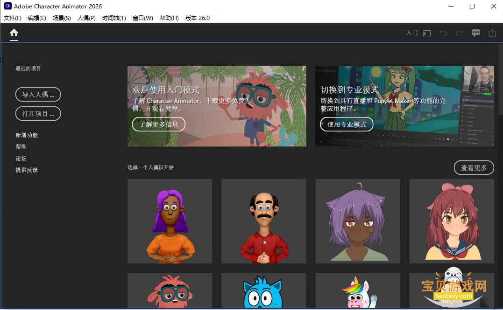Open the 提供反馈 link
503x310 pixels.
coord(27,170)
